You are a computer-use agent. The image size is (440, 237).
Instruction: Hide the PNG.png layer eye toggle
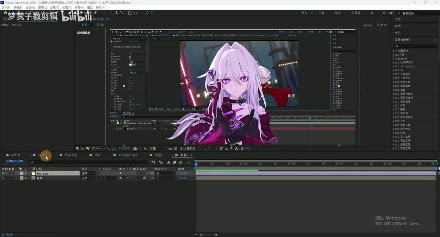[x=3, y=173]
